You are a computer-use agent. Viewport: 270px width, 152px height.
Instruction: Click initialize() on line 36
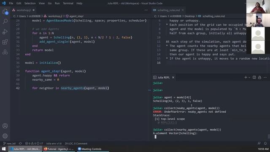tap(50, 63)
